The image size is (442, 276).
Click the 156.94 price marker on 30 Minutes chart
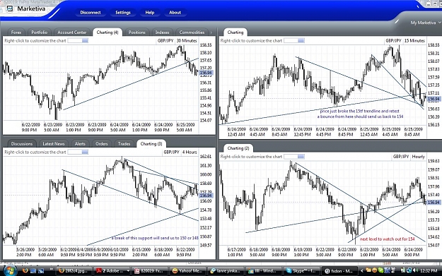[206, 73]
